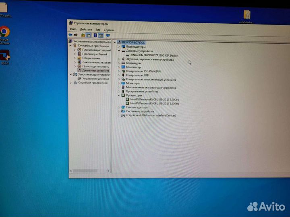290x217 pixels.
Task: Click the Forward arrow toolbar button
Action: point(76,35)
